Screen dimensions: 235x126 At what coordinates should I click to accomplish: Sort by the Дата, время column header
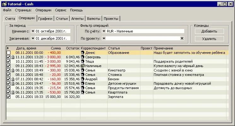coord(26,48)
